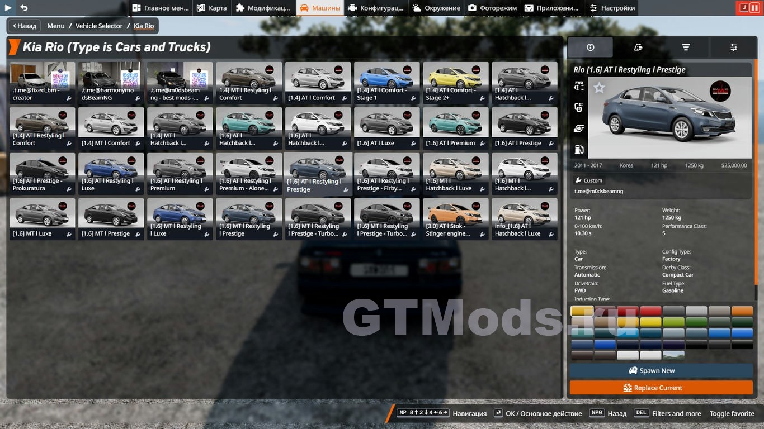Open the vehicle info tab icon
Screen dimensions: 764x429
coord(590,47)
